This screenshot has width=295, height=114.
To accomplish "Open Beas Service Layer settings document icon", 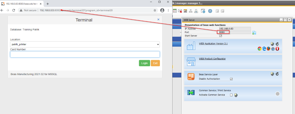I will point(273,74).
